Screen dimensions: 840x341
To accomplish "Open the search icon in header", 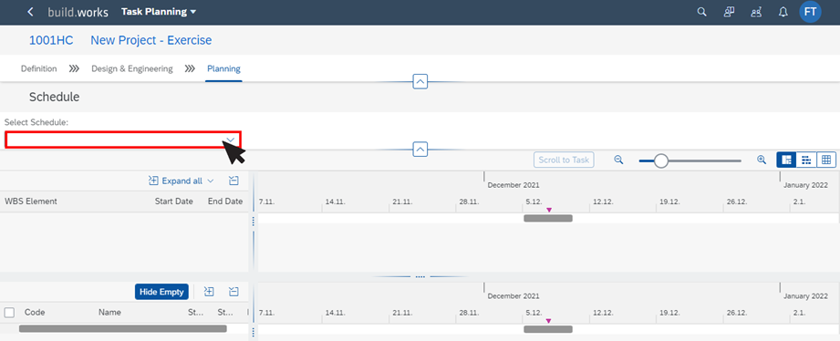I will [701, 12].
